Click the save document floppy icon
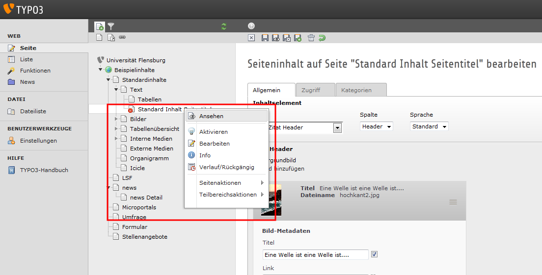The height and width of the screenshot is (275, 542). (265, 38)
